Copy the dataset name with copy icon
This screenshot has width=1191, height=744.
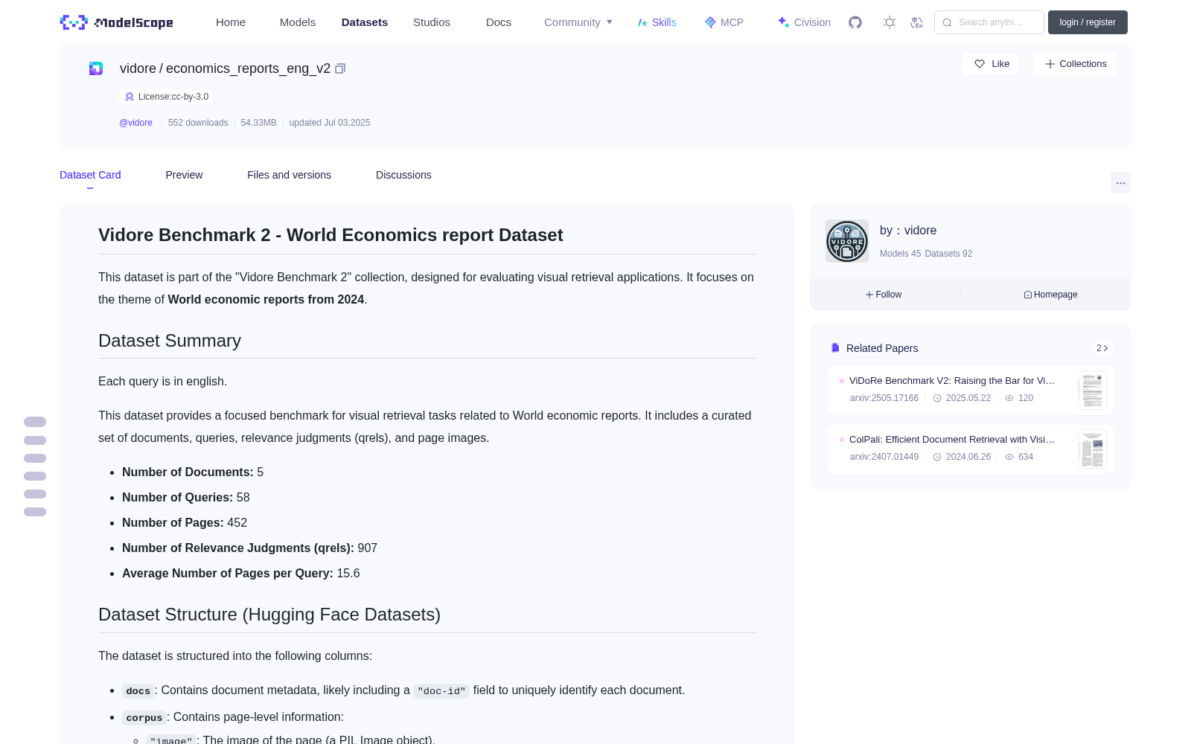coord(340,68)
